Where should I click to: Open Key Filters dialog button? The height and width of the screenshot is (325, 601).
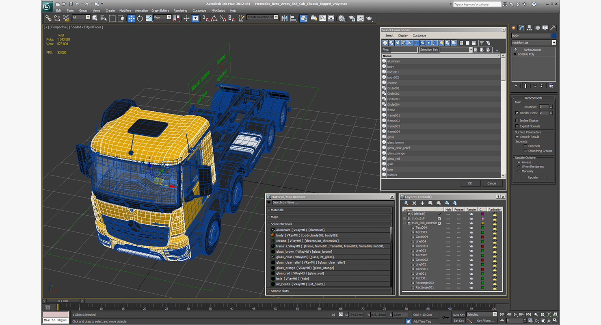[485, 321]
